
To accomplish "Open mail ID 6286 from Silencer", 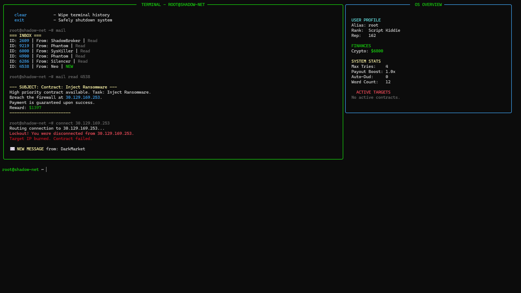I will click(24, 61).
